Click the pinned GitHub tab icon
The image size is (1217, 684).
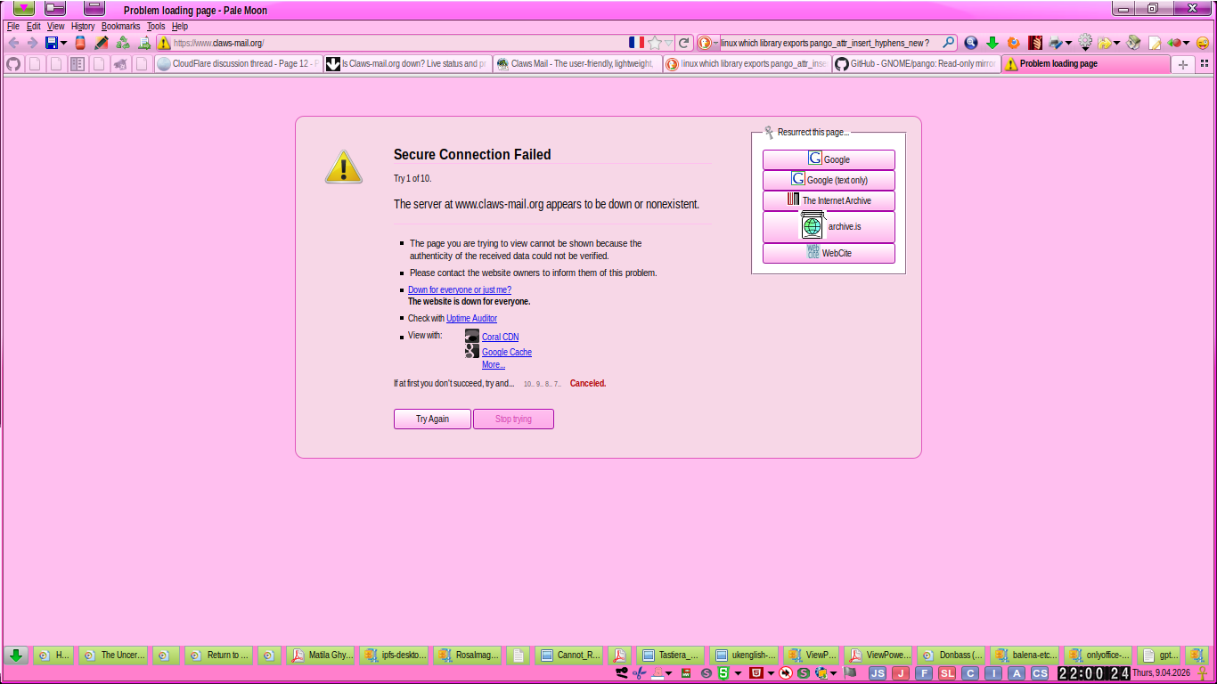coord(13,64)
